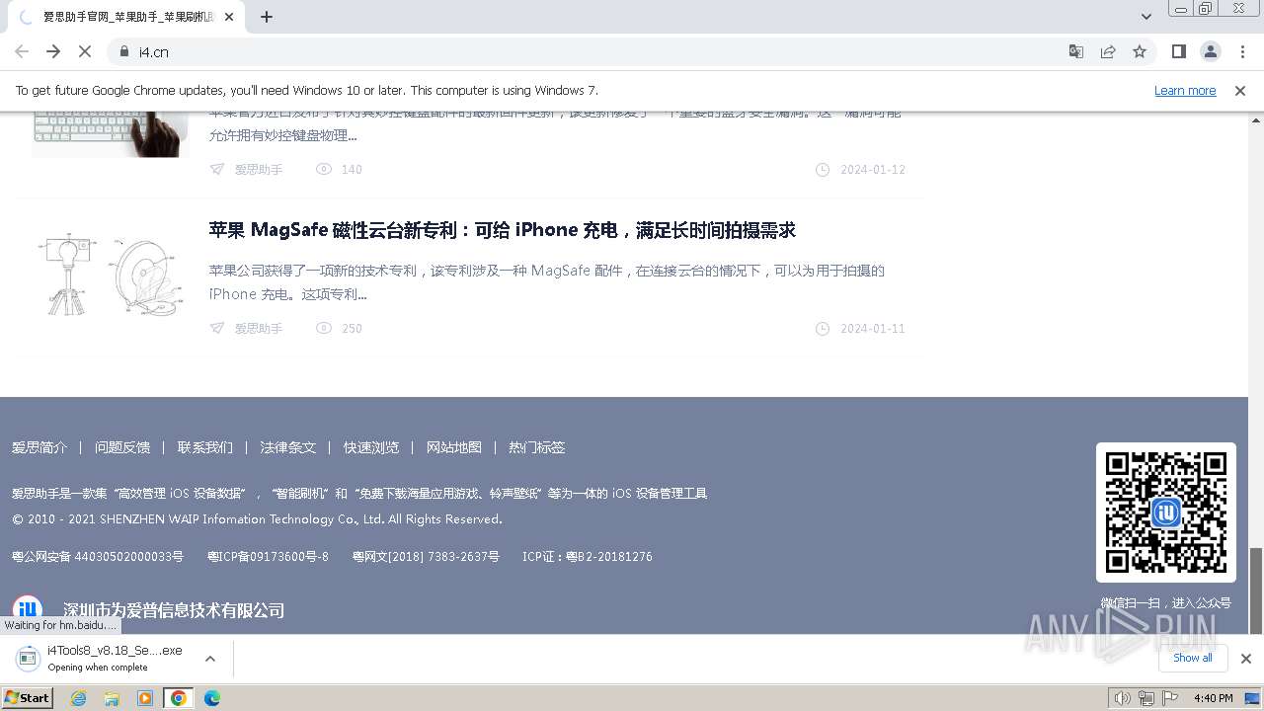Image resolution: width=1264 pixels, height=711 pixels.
Task: Open the volume control tray icon
Action: point(1123,698)
